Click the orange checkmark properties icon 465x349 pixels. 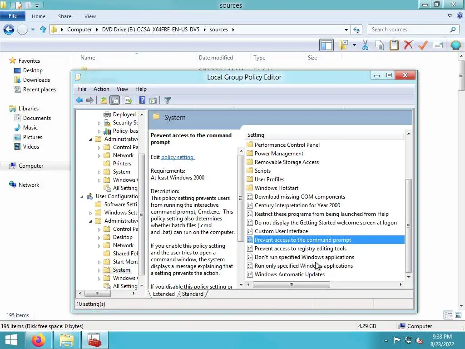(x=423, y=45)
